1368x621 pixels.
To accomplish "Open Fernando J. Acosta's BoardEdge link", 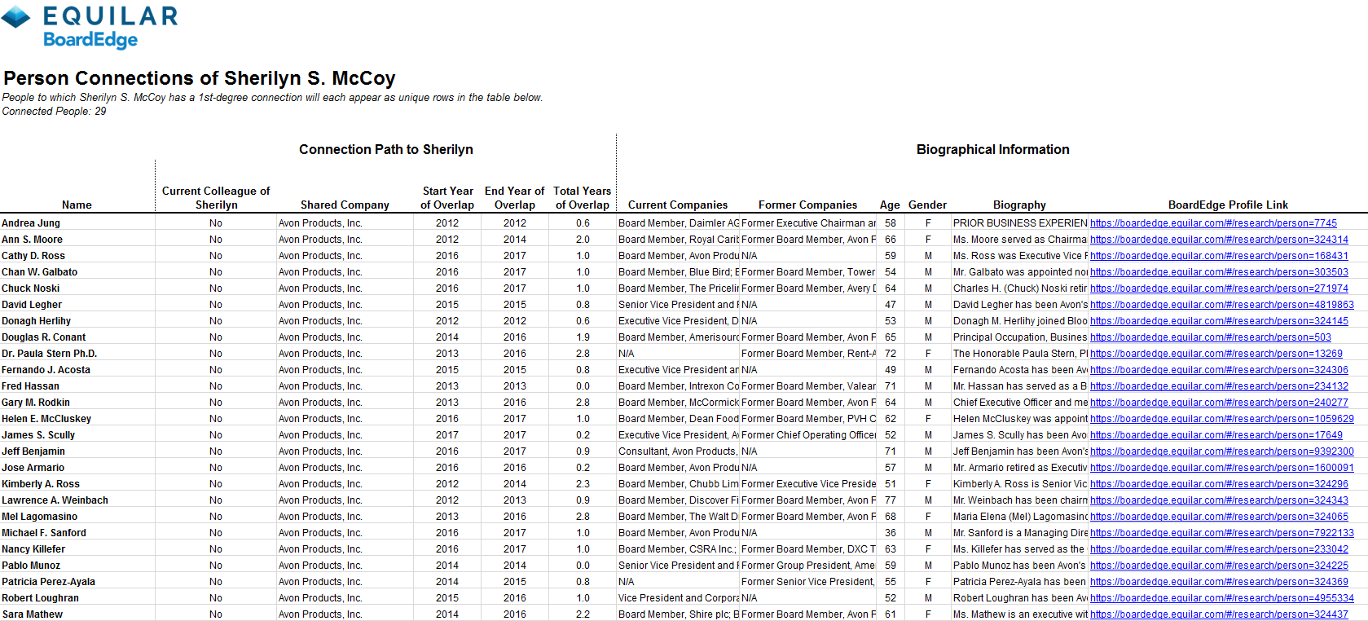I will 1219,370.
